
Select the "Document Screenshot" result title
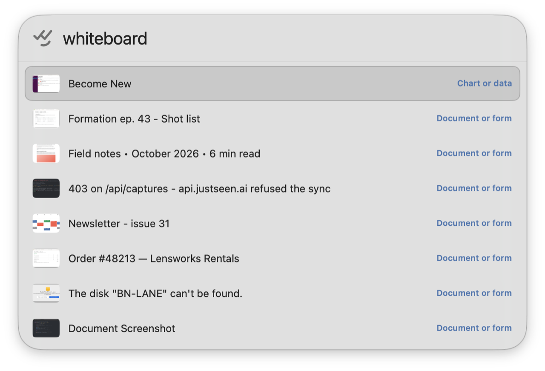pyautogui.click(x=122, y=328)
